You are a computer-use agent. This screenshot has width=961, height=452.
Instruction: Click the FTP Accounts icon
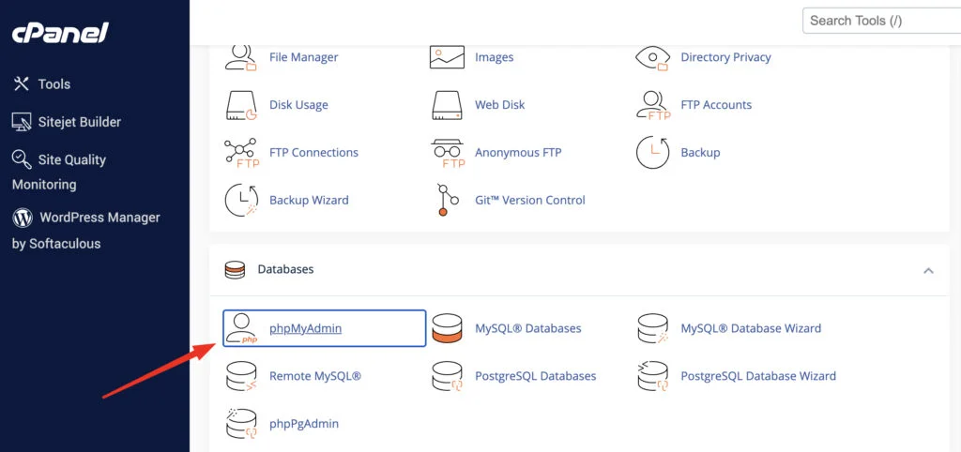(653, 105)
